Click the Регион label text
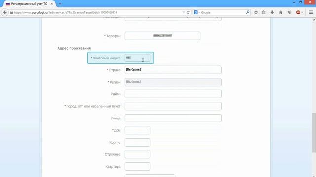The image size is (316, 177). (x=115, y=82)
